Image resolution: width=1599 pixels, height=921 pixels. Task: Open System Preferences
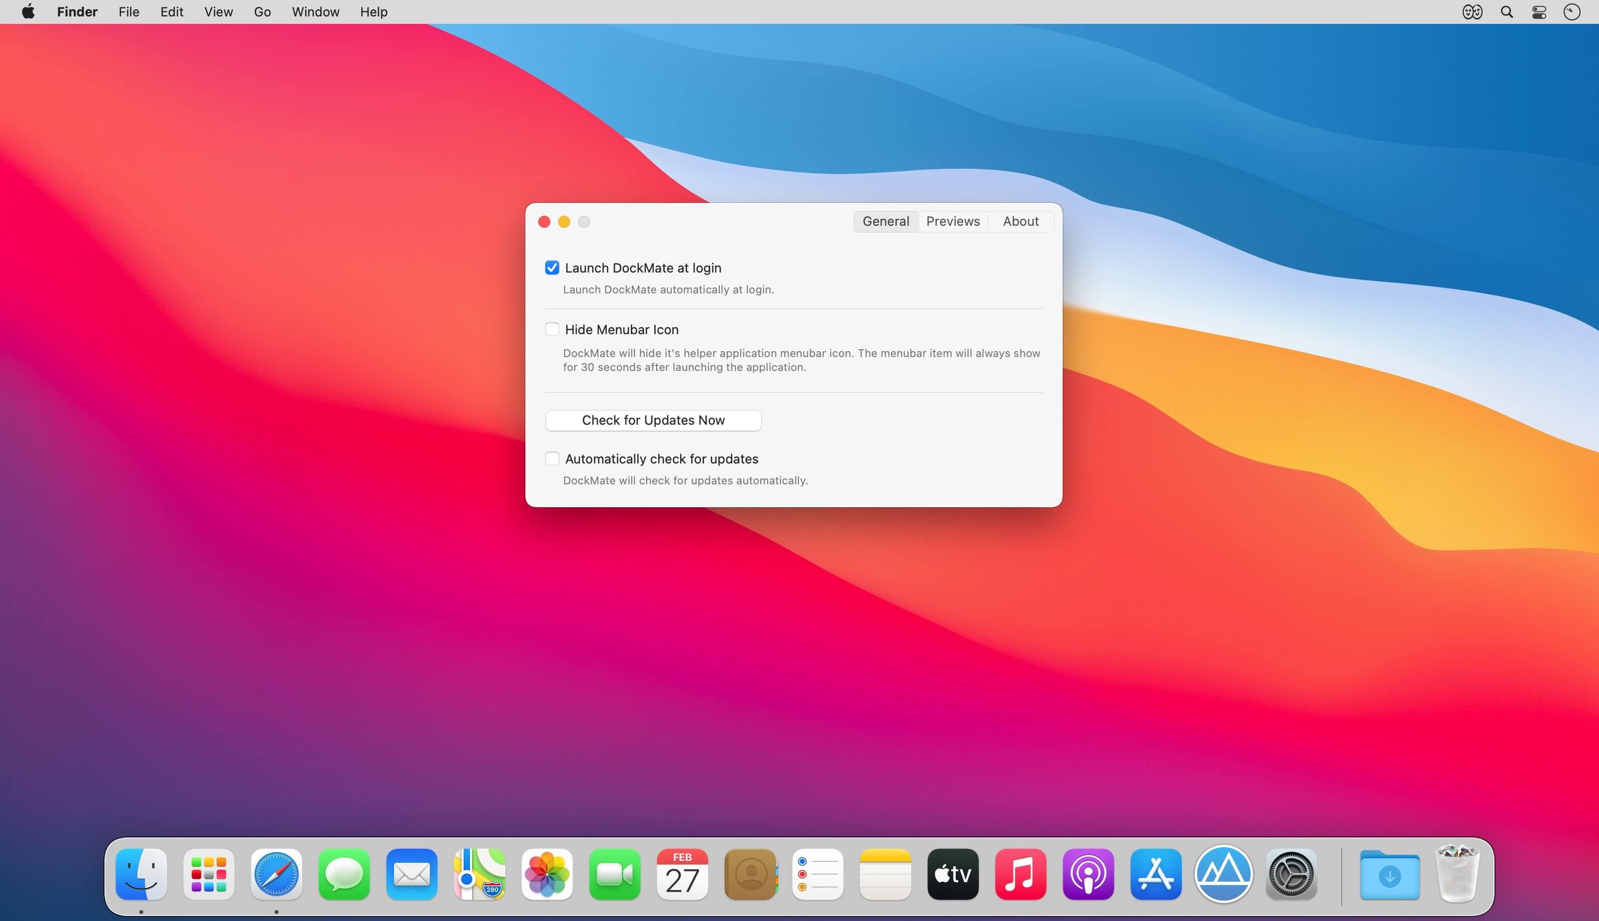pyautogui.click(x=1292, y=873)
